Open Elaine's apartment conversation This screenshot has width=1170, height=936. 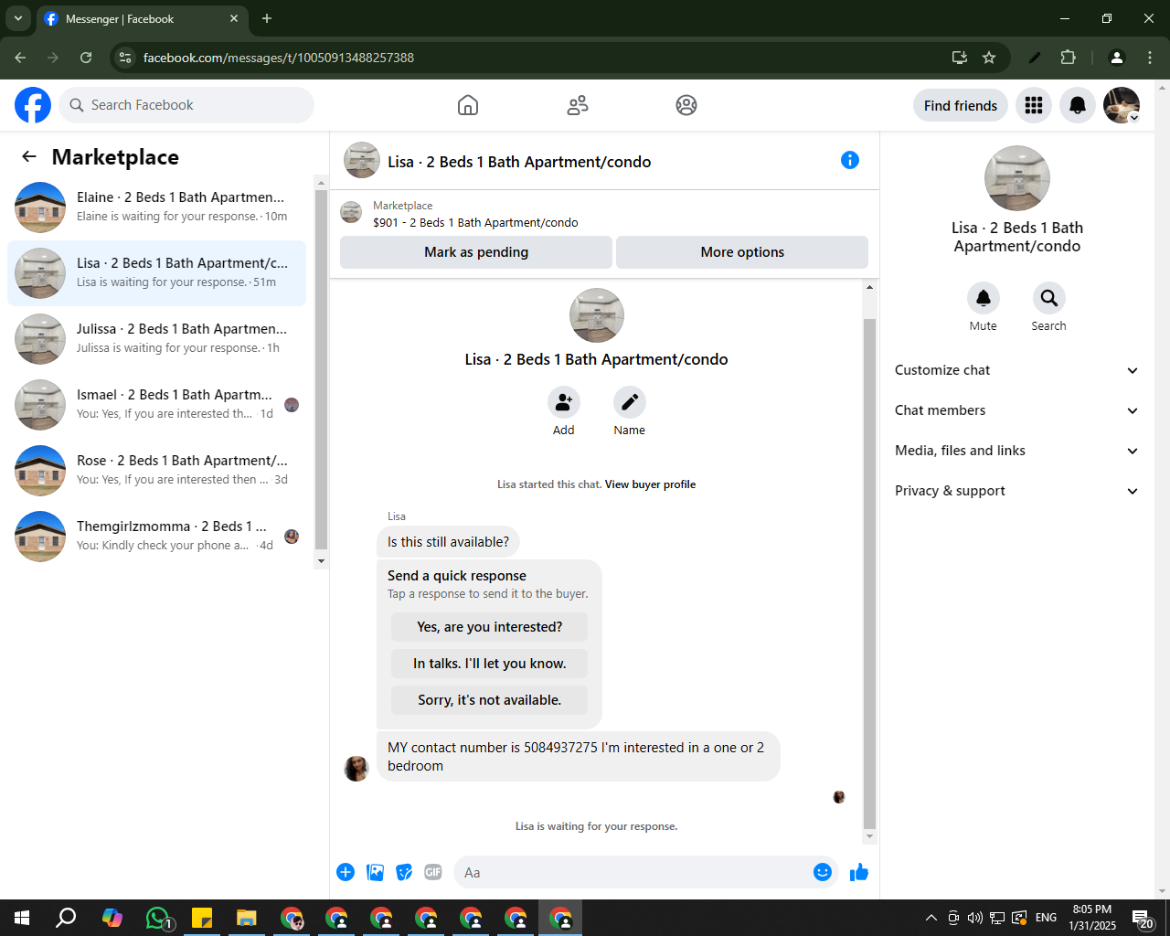[x=156, y=207]
